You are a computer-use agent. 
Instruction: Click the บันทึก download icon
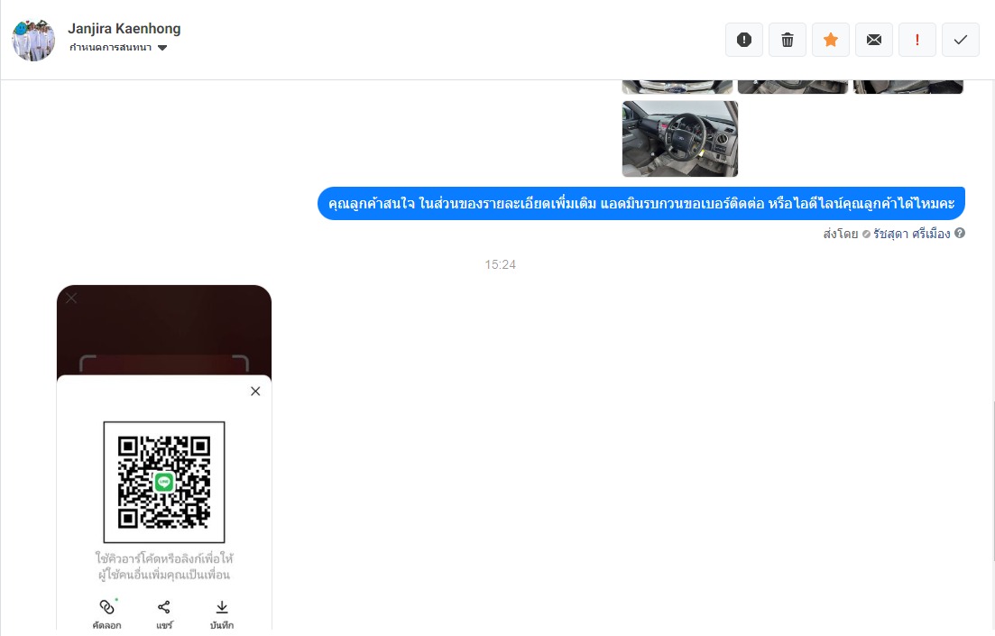click(x=222, y=607)
